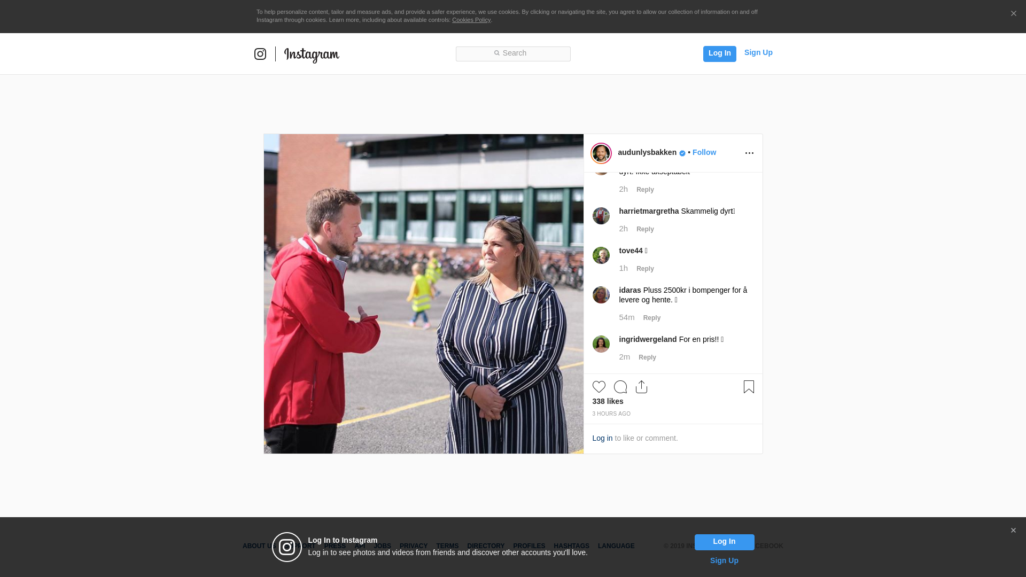Screen dimensions: 1026x577
Task: Reply to ingridwergeland's comment
Action: click(x=647, y=357)
